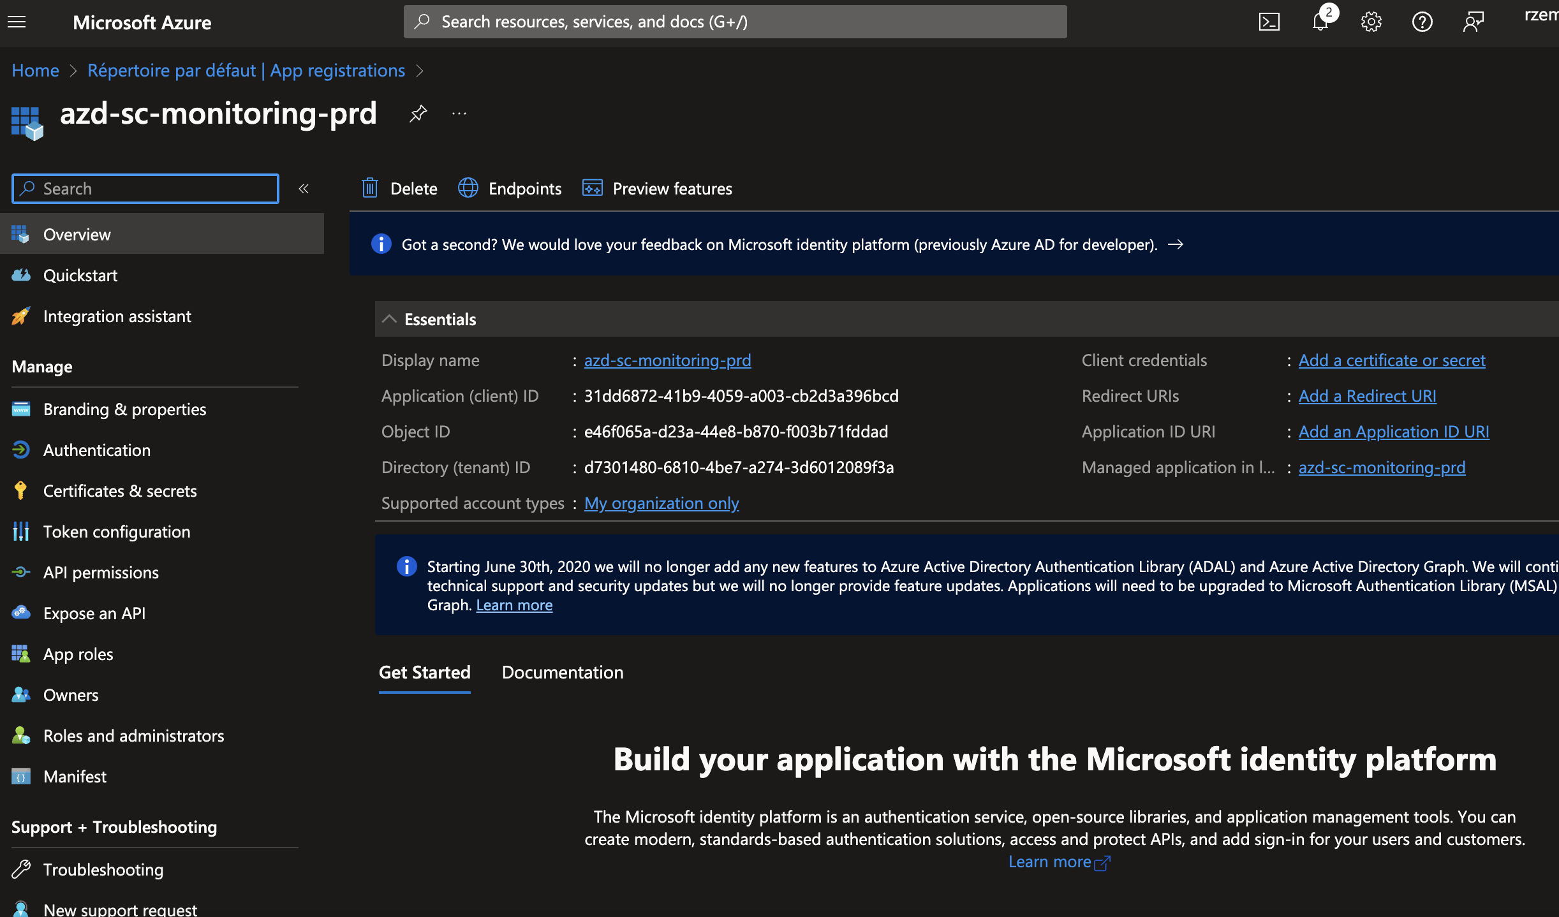This screenshot has height=917, width=1559.
Task: Click the Authentication icon
Action: [21, 450]
